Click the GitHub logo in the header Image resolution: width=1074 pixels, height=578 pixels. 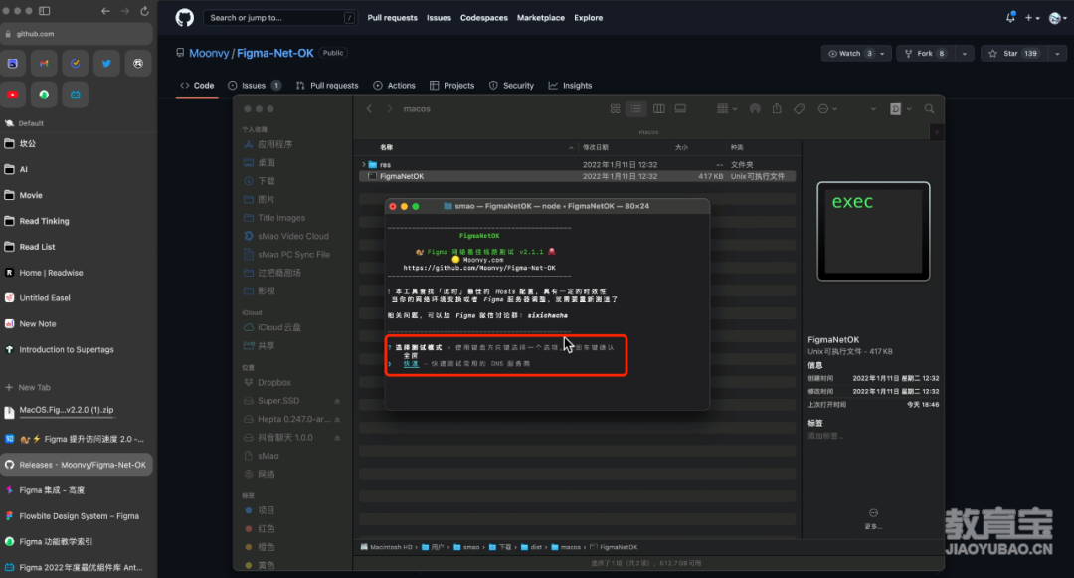tap(184, 18)
